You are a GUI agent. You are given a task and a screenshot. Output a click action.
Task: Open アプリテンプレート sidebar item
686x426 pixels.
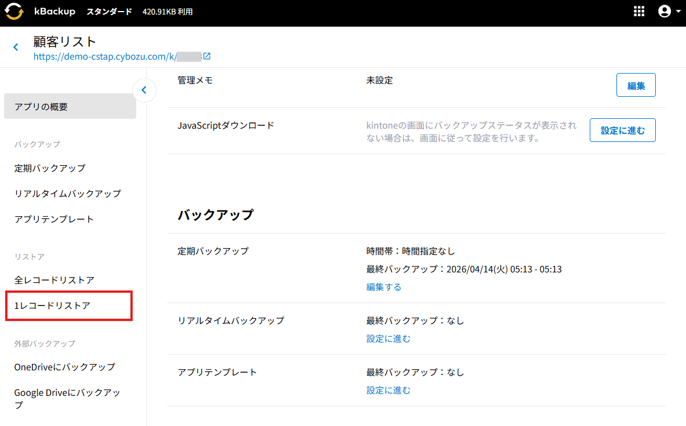click(x=54, y=219)
